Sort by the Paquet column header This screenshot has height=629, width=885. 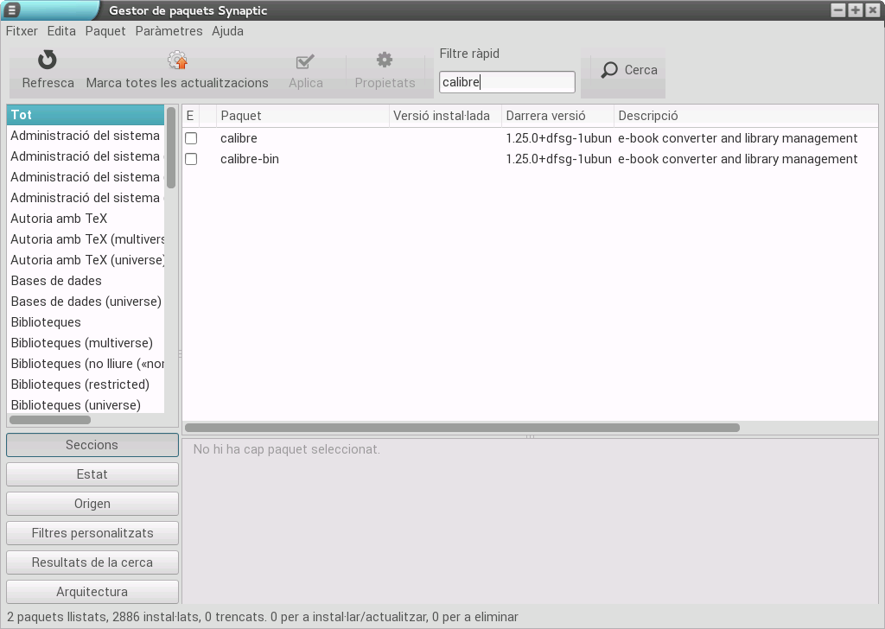pos(302,116)
